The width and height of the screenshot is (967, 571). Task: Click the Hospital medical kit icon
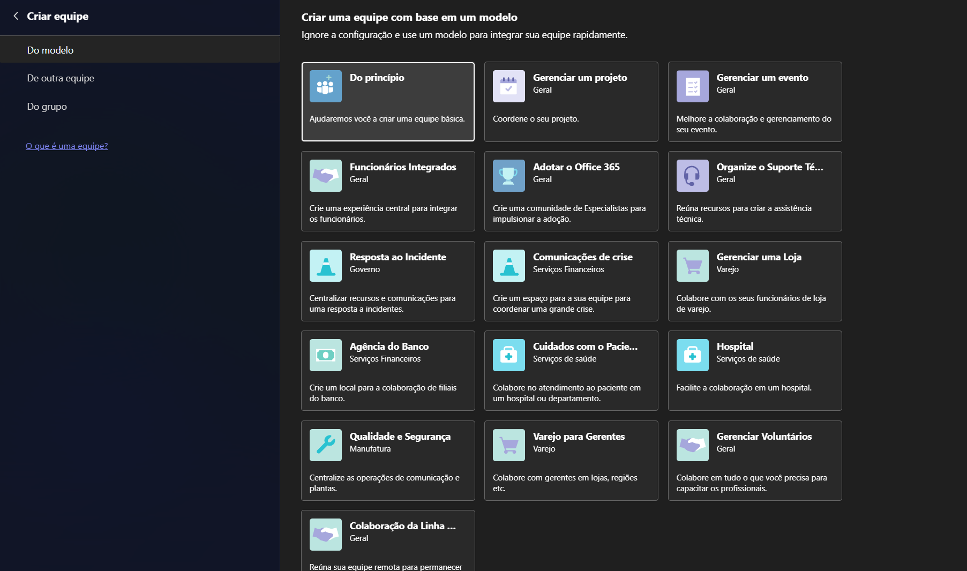coord(692,355)
